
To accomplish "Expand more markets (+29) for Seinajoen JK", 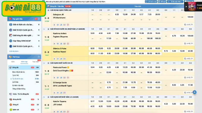I will pyautogui.click(x=188, y=24).
